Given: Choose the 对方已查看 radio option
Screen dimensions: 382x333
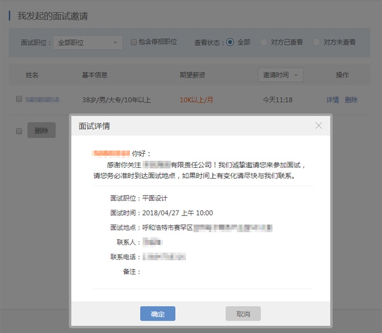Looking at the screenshot, I should tap(264, 42).
